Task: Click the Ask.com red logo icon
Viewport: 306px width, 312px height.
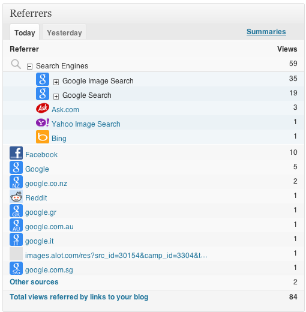Action: tap(43, 108)
